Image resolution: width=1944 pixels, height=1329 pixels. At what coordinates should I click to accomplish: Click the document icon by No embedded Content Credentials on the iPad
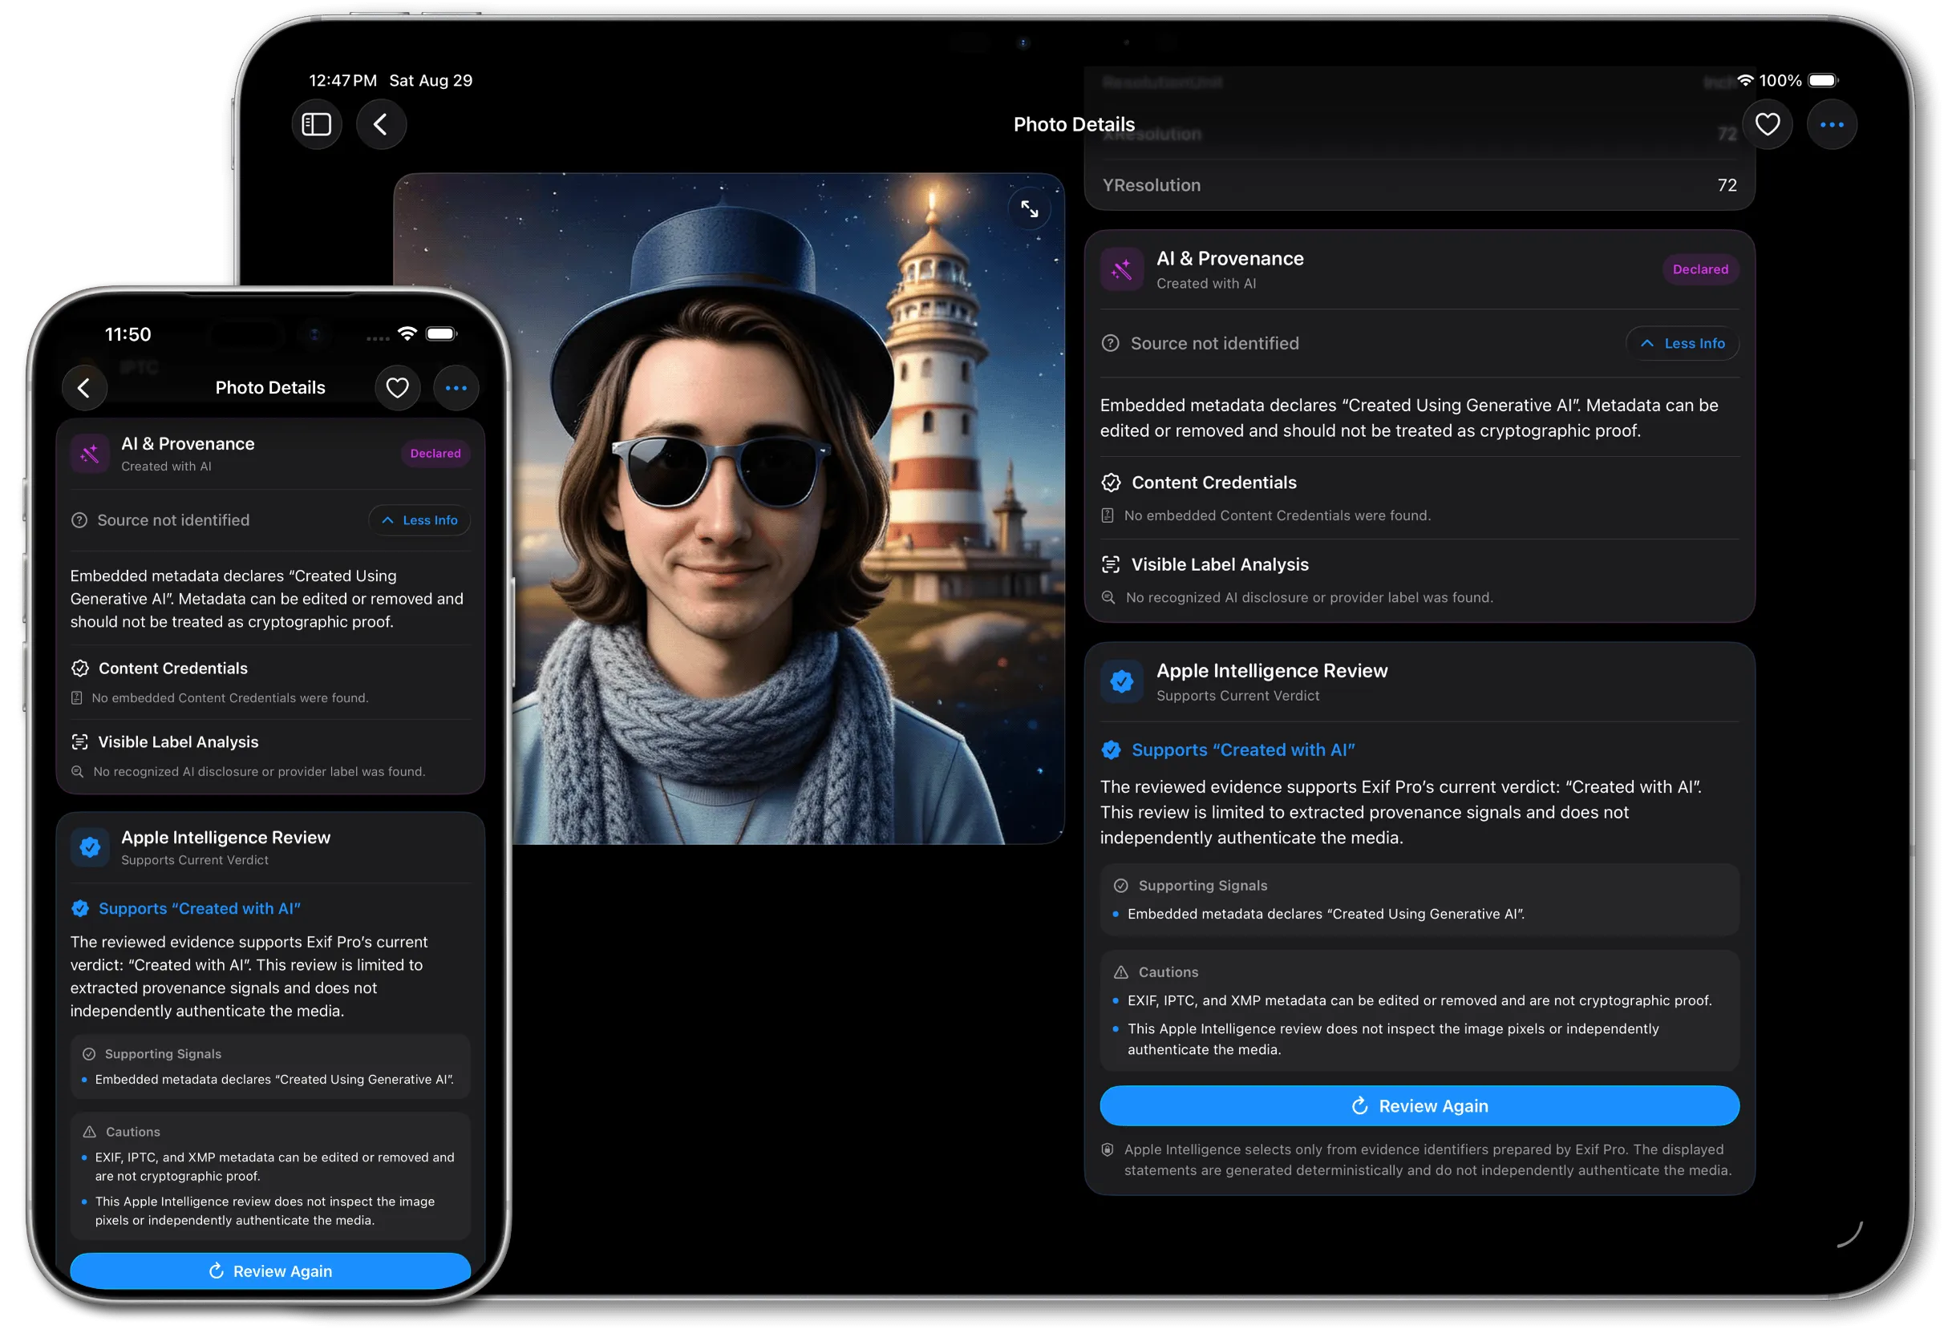click(x=1108, y=515)
